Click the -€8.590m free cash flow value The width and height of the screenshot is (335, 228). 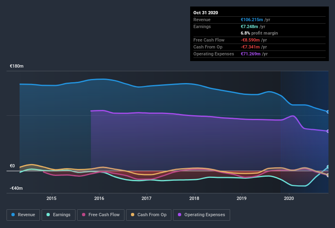point(250,40)
